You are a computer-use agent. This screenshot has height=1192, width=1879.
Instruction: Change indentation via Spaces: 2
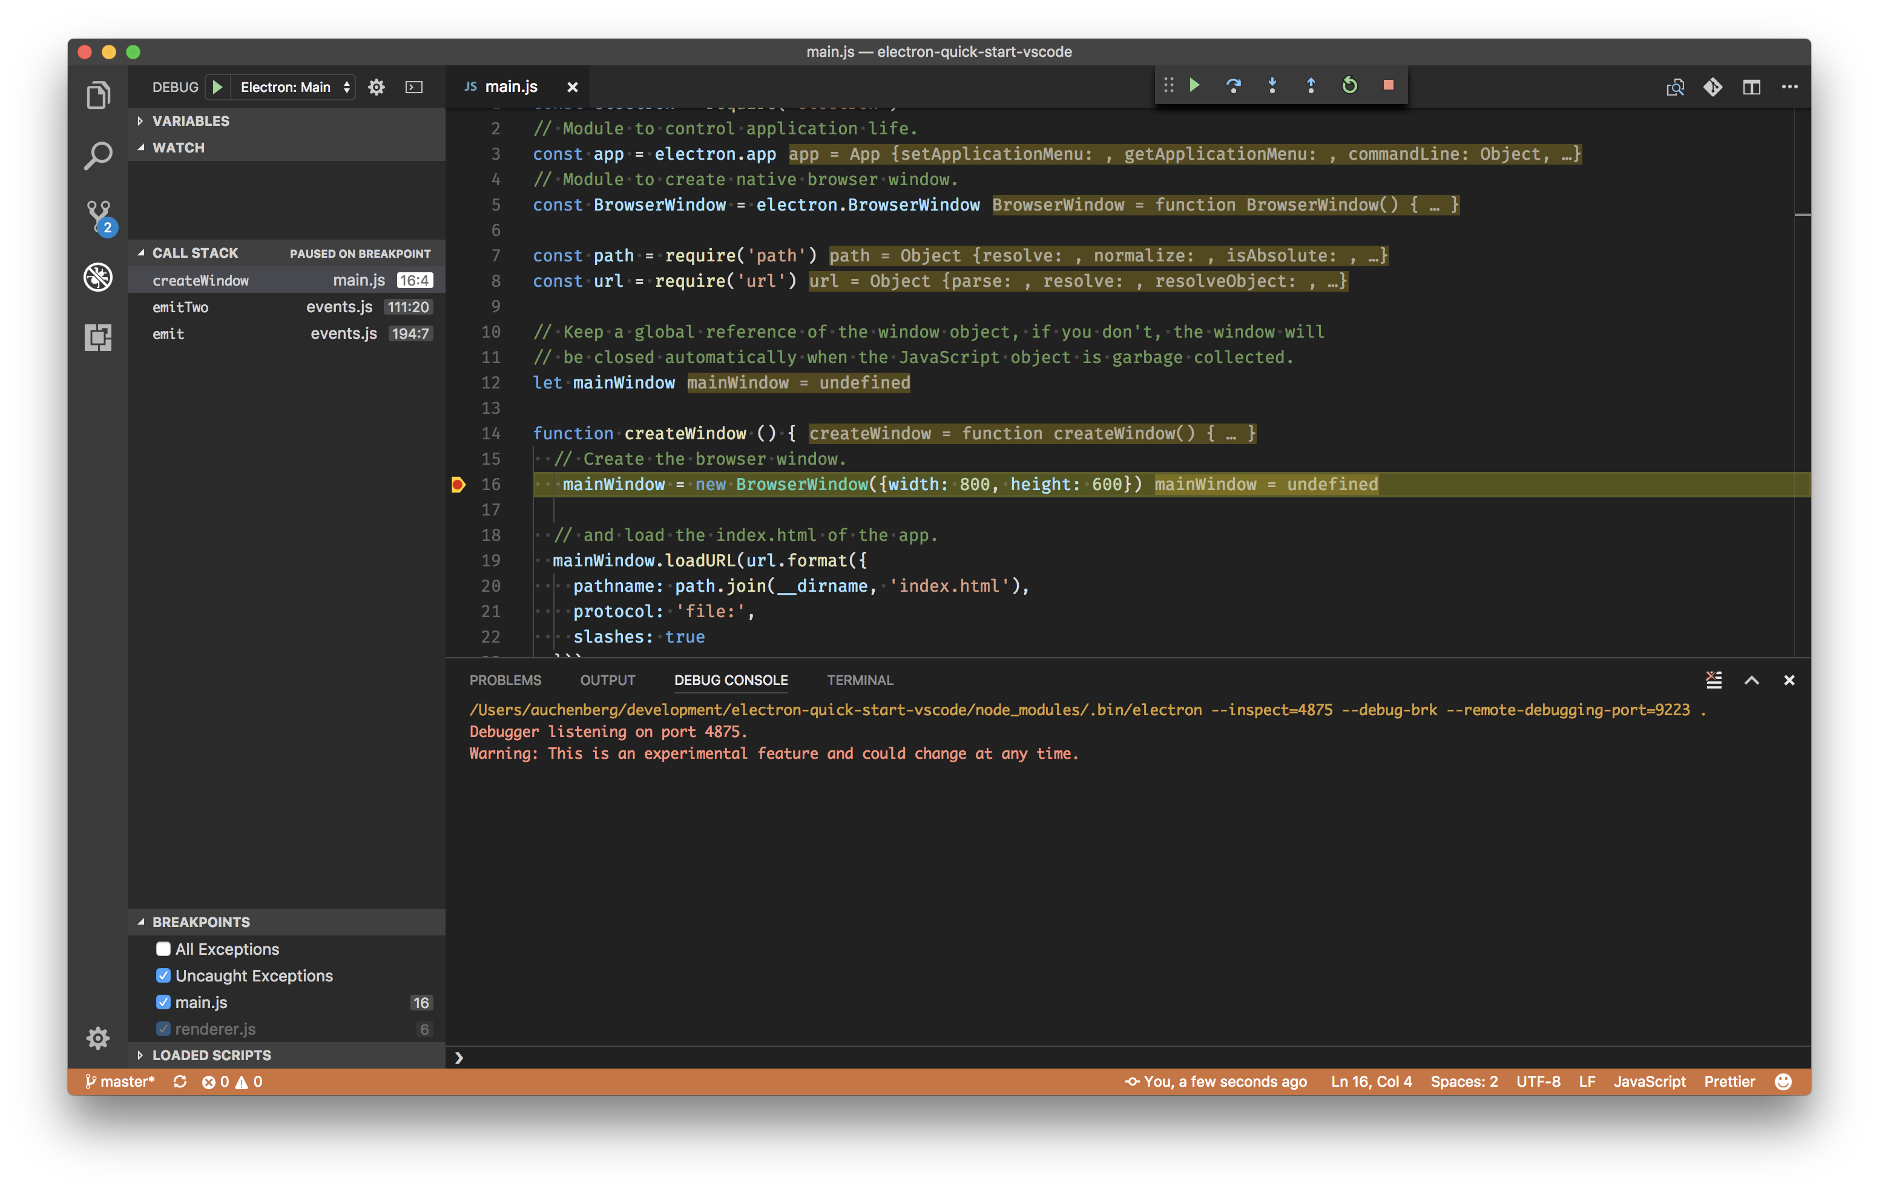1464,1081
